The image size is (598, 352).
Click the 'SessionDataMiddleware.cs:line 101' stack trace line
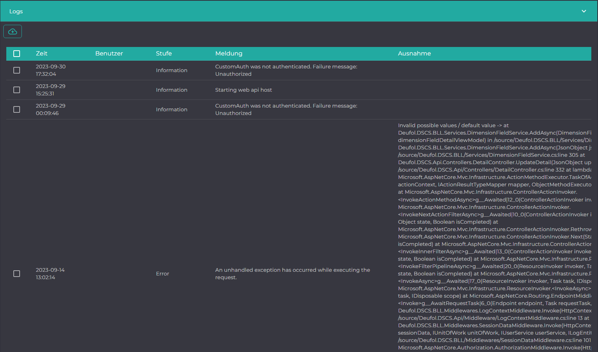coord(495,340)
